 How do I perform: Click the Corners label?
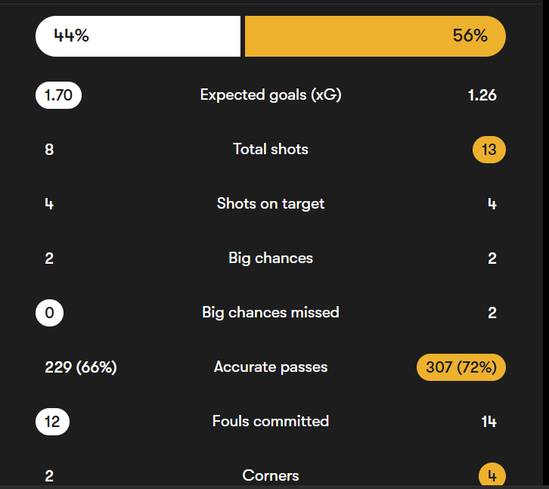pyautogui.click(x=271, y=475)
